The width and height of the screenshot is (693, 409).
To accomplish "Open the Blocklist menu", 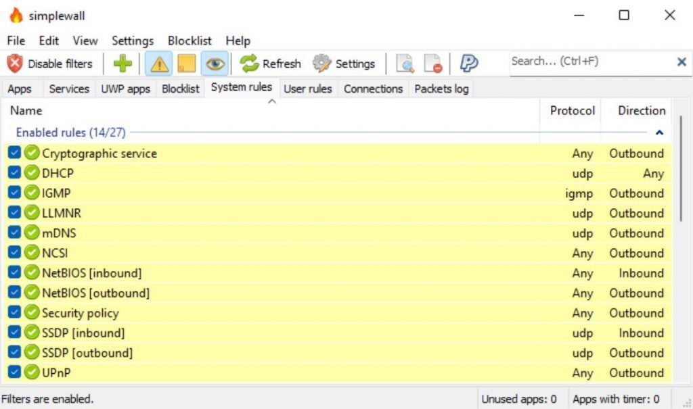I will coord(189,41).
